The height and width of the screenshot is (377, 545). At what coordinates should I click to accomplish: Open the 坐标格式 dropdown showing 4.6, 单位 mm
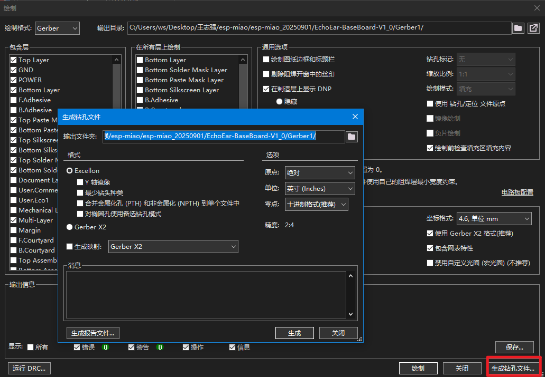pos(494,218)
